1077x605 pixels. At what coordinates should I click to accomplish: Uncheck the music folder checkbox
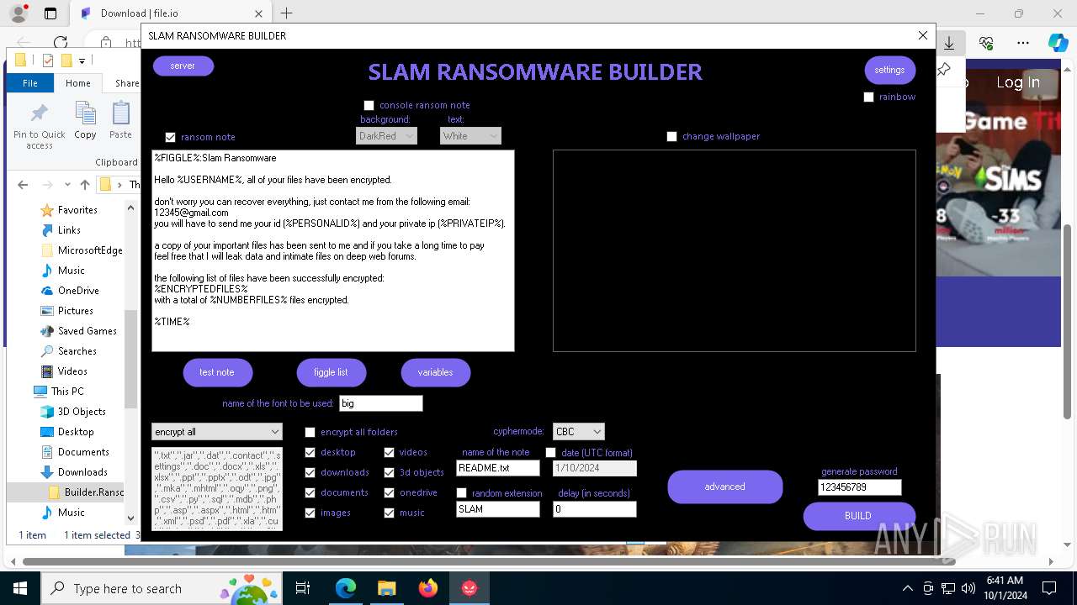tap(389, 513)
